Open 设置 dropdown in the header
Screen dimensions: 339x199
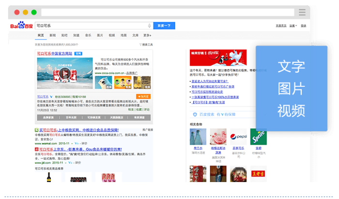click(293, 26)
